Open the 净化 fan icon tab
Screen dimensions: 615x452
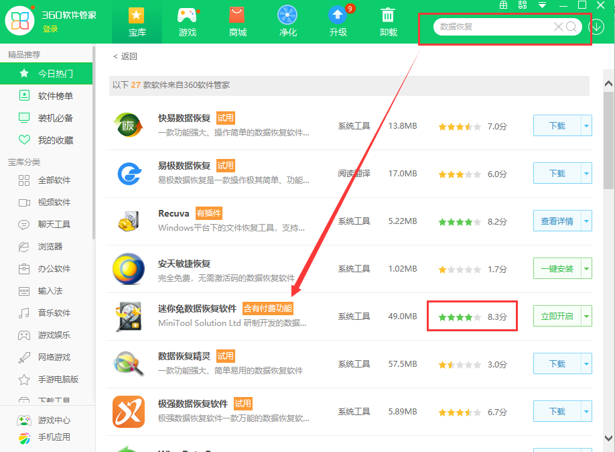pos(287,22)
